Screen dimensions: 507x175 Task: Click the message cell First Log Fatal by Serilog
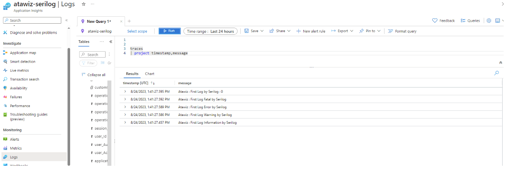202,99
